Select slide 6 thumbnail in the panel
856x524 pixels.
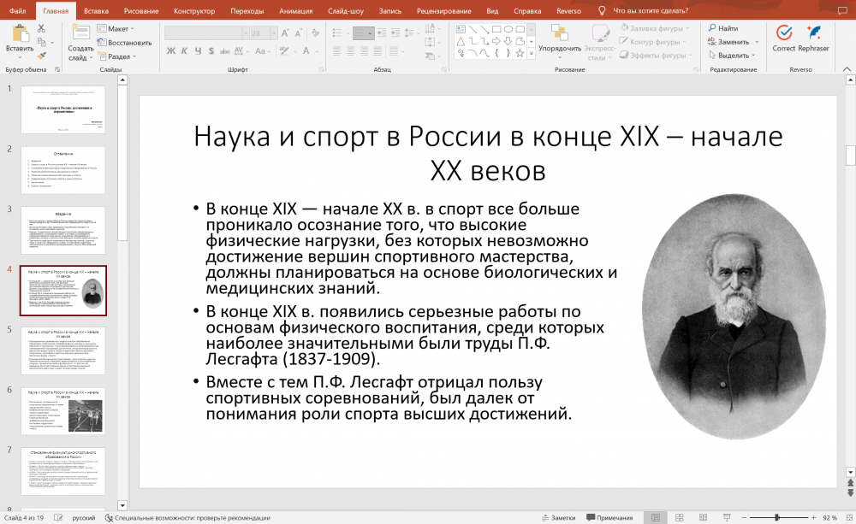pos(62,411)
